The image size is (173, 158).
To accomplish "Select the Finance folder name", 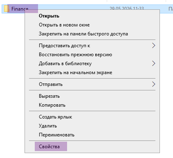I will pos(20,9).
